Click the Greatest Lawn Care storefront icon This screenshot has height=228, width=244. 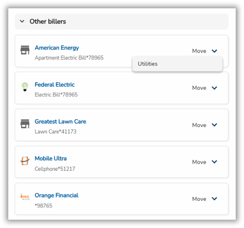[25, 124]
